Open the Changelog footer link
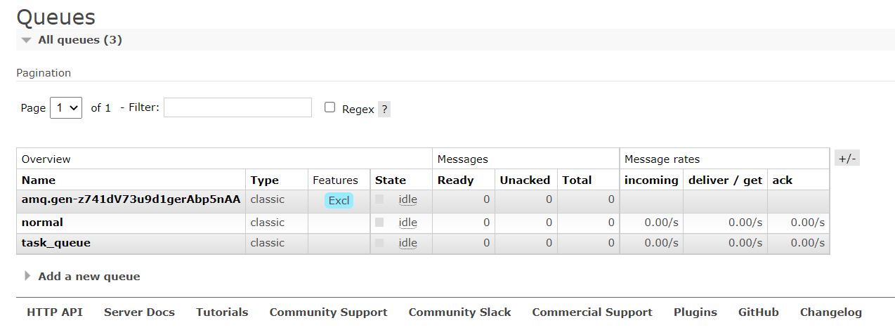 click(x=830, y=312)
